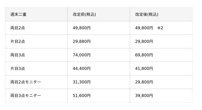
Task: Click the ※2 footnote marker
Action: coord(160,28)
